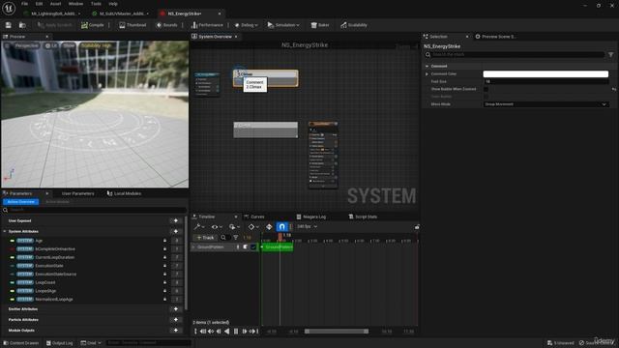619x348 pixels.
Task: Click the Thumbnail toolbar button
Action: (133, 25)
